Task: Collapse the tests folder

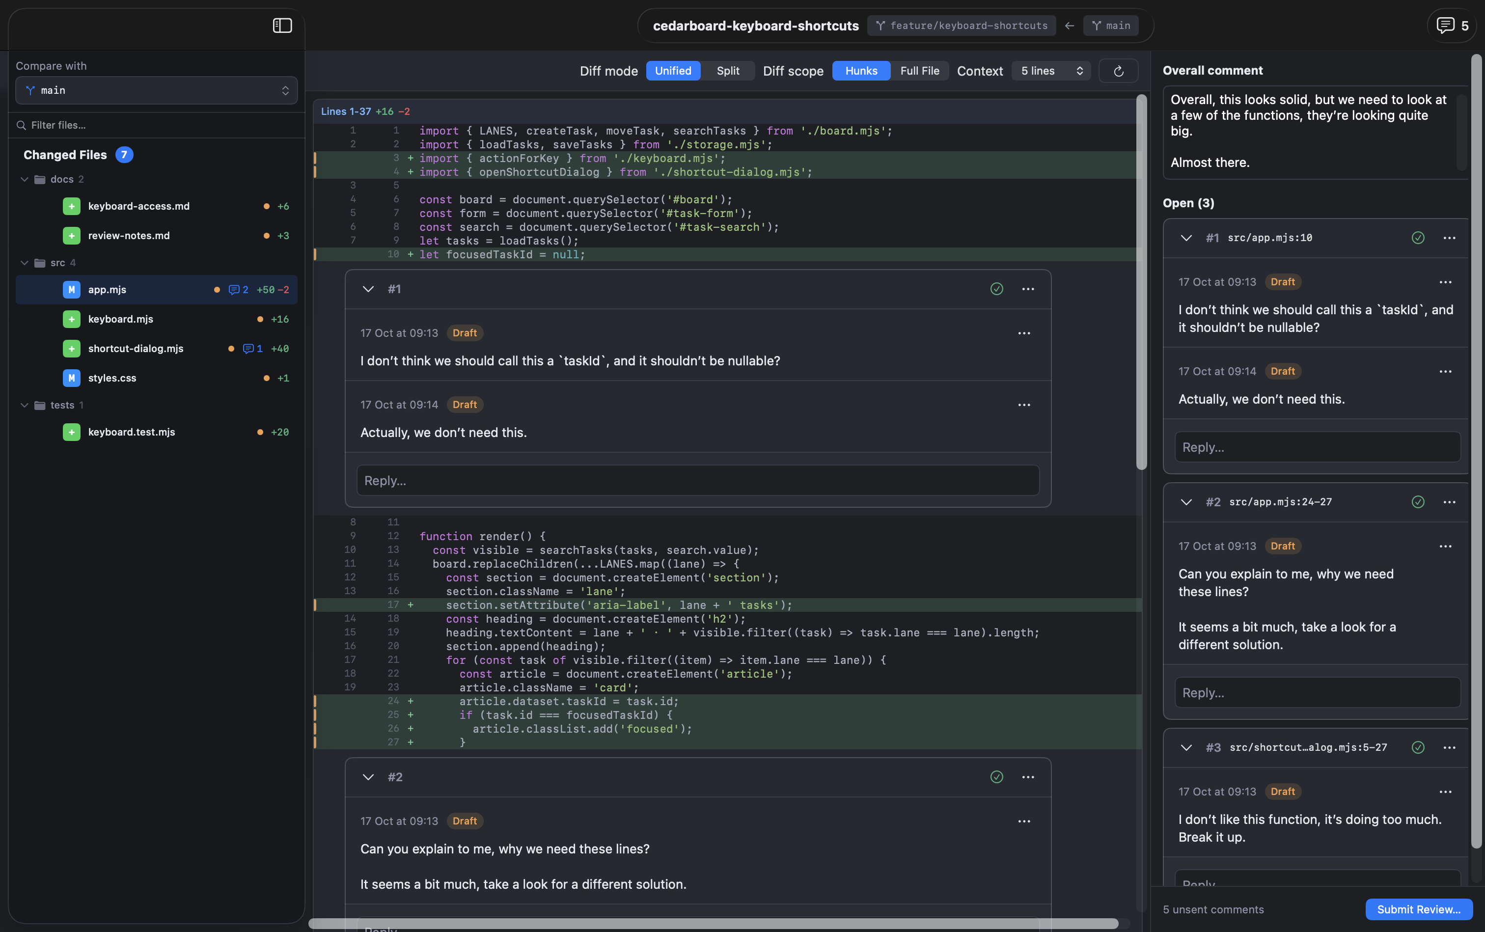Action: (25, 406)
